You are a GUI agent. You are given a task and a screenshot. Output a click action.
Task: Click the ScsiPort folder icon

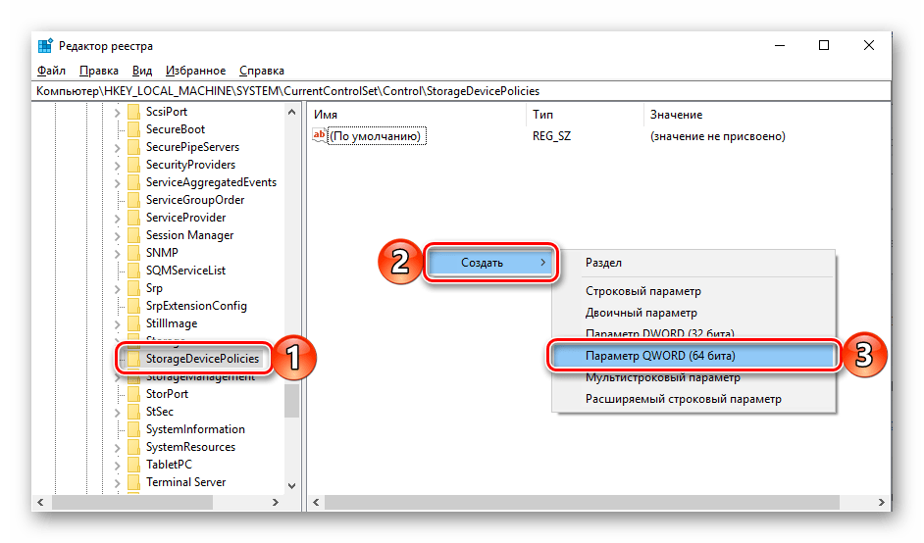(x=134, y=112)
